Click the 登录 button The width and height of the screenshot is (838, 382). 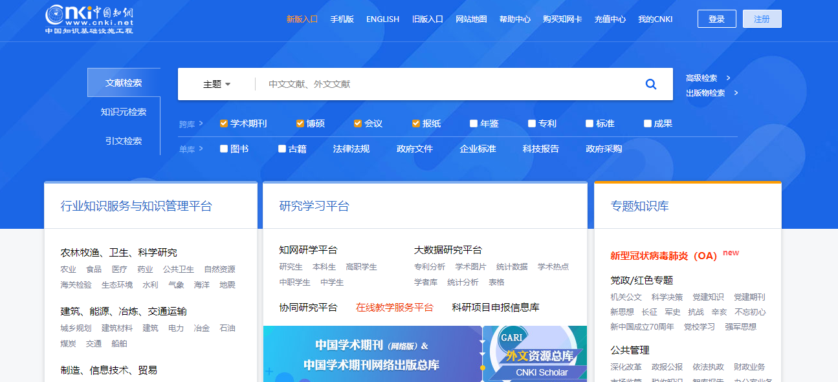(717, 19)
